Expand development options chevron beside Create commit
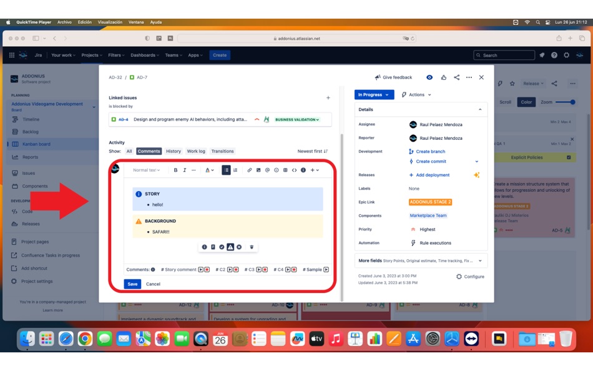Viewport: 593px width, 371px height. click(476, 162)
